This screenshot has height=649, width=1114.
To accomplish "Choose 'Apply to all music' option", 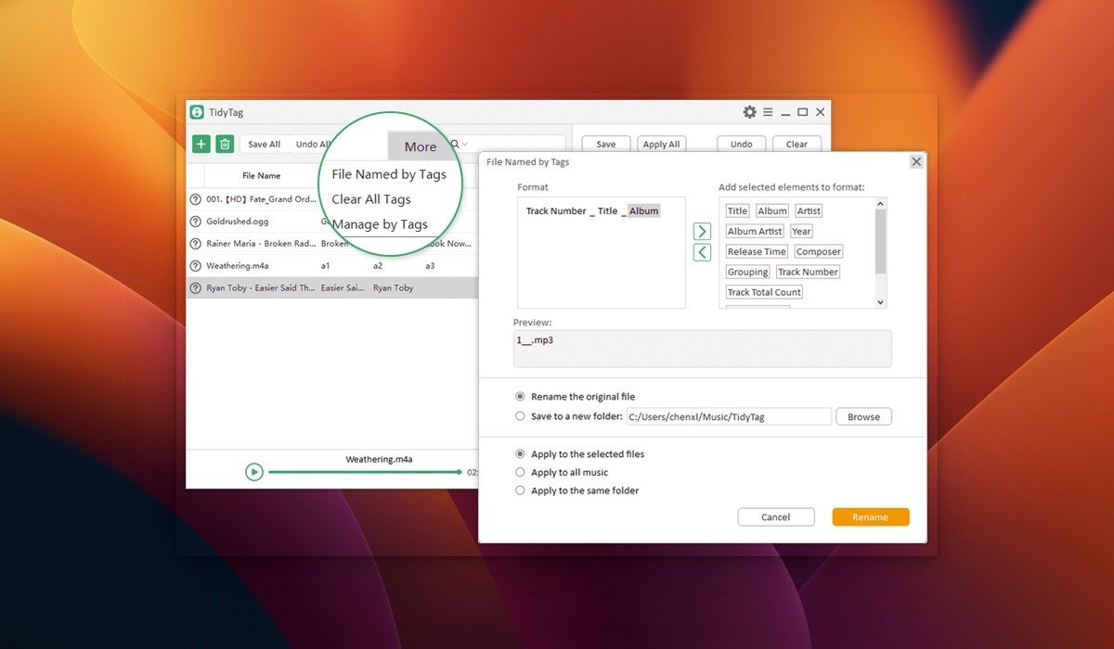I will [520, 472].
